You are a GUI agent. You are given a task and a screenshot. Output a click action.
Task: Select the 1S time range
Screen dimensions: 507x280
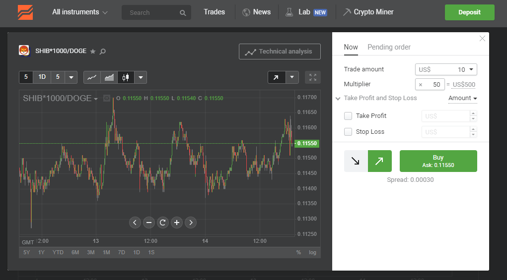[x=151, y=252]
